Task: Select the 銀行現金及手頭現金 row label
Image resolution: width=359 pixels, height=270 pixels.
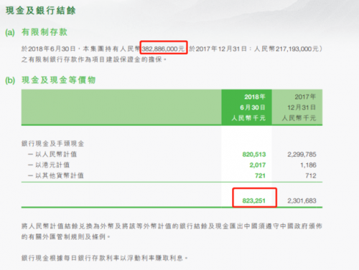Action: (x=52, y=143)
